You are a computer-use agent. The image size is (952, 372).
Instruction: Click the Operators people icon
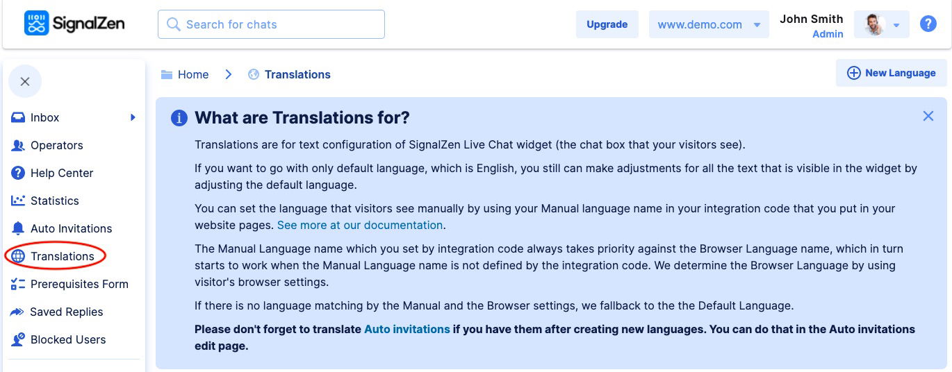18,146
